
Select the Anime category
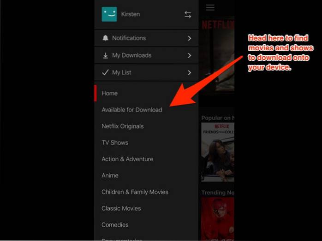click(110, 176)
